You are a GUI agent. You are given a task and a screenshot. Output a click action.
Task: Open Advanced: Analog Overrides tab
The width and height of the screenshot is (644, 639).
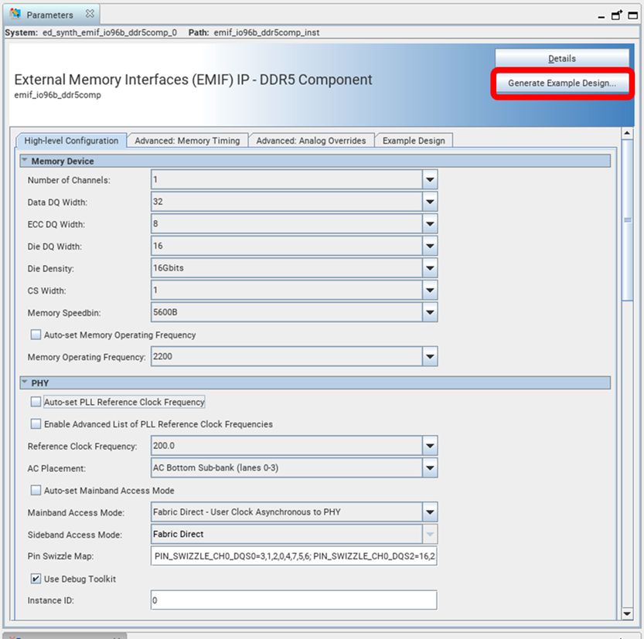point(311,141)
